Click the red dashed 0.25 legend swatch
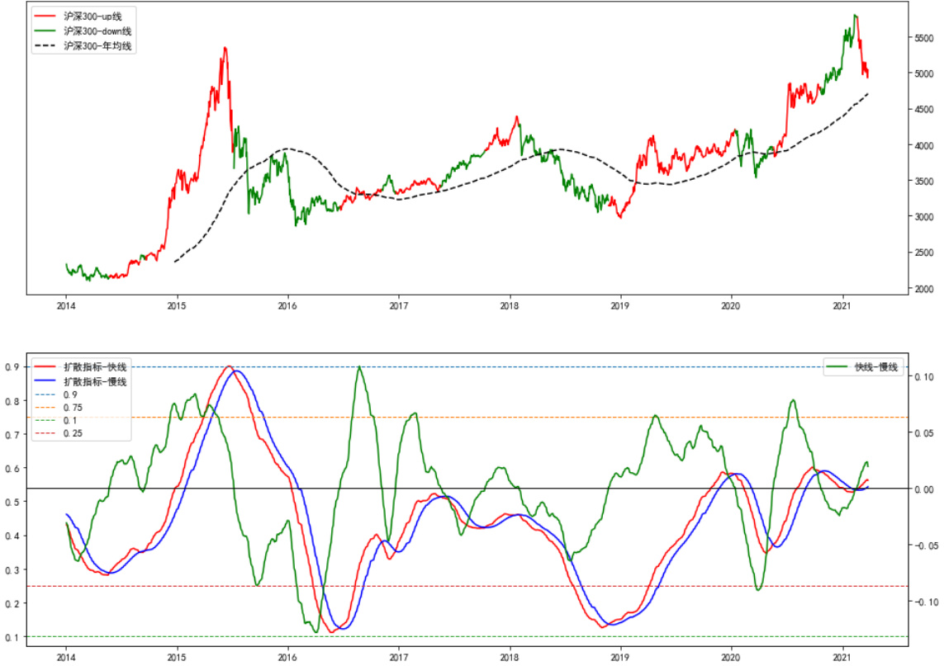Viewport: 944px width, 666px height. click(x=45, y=433)
